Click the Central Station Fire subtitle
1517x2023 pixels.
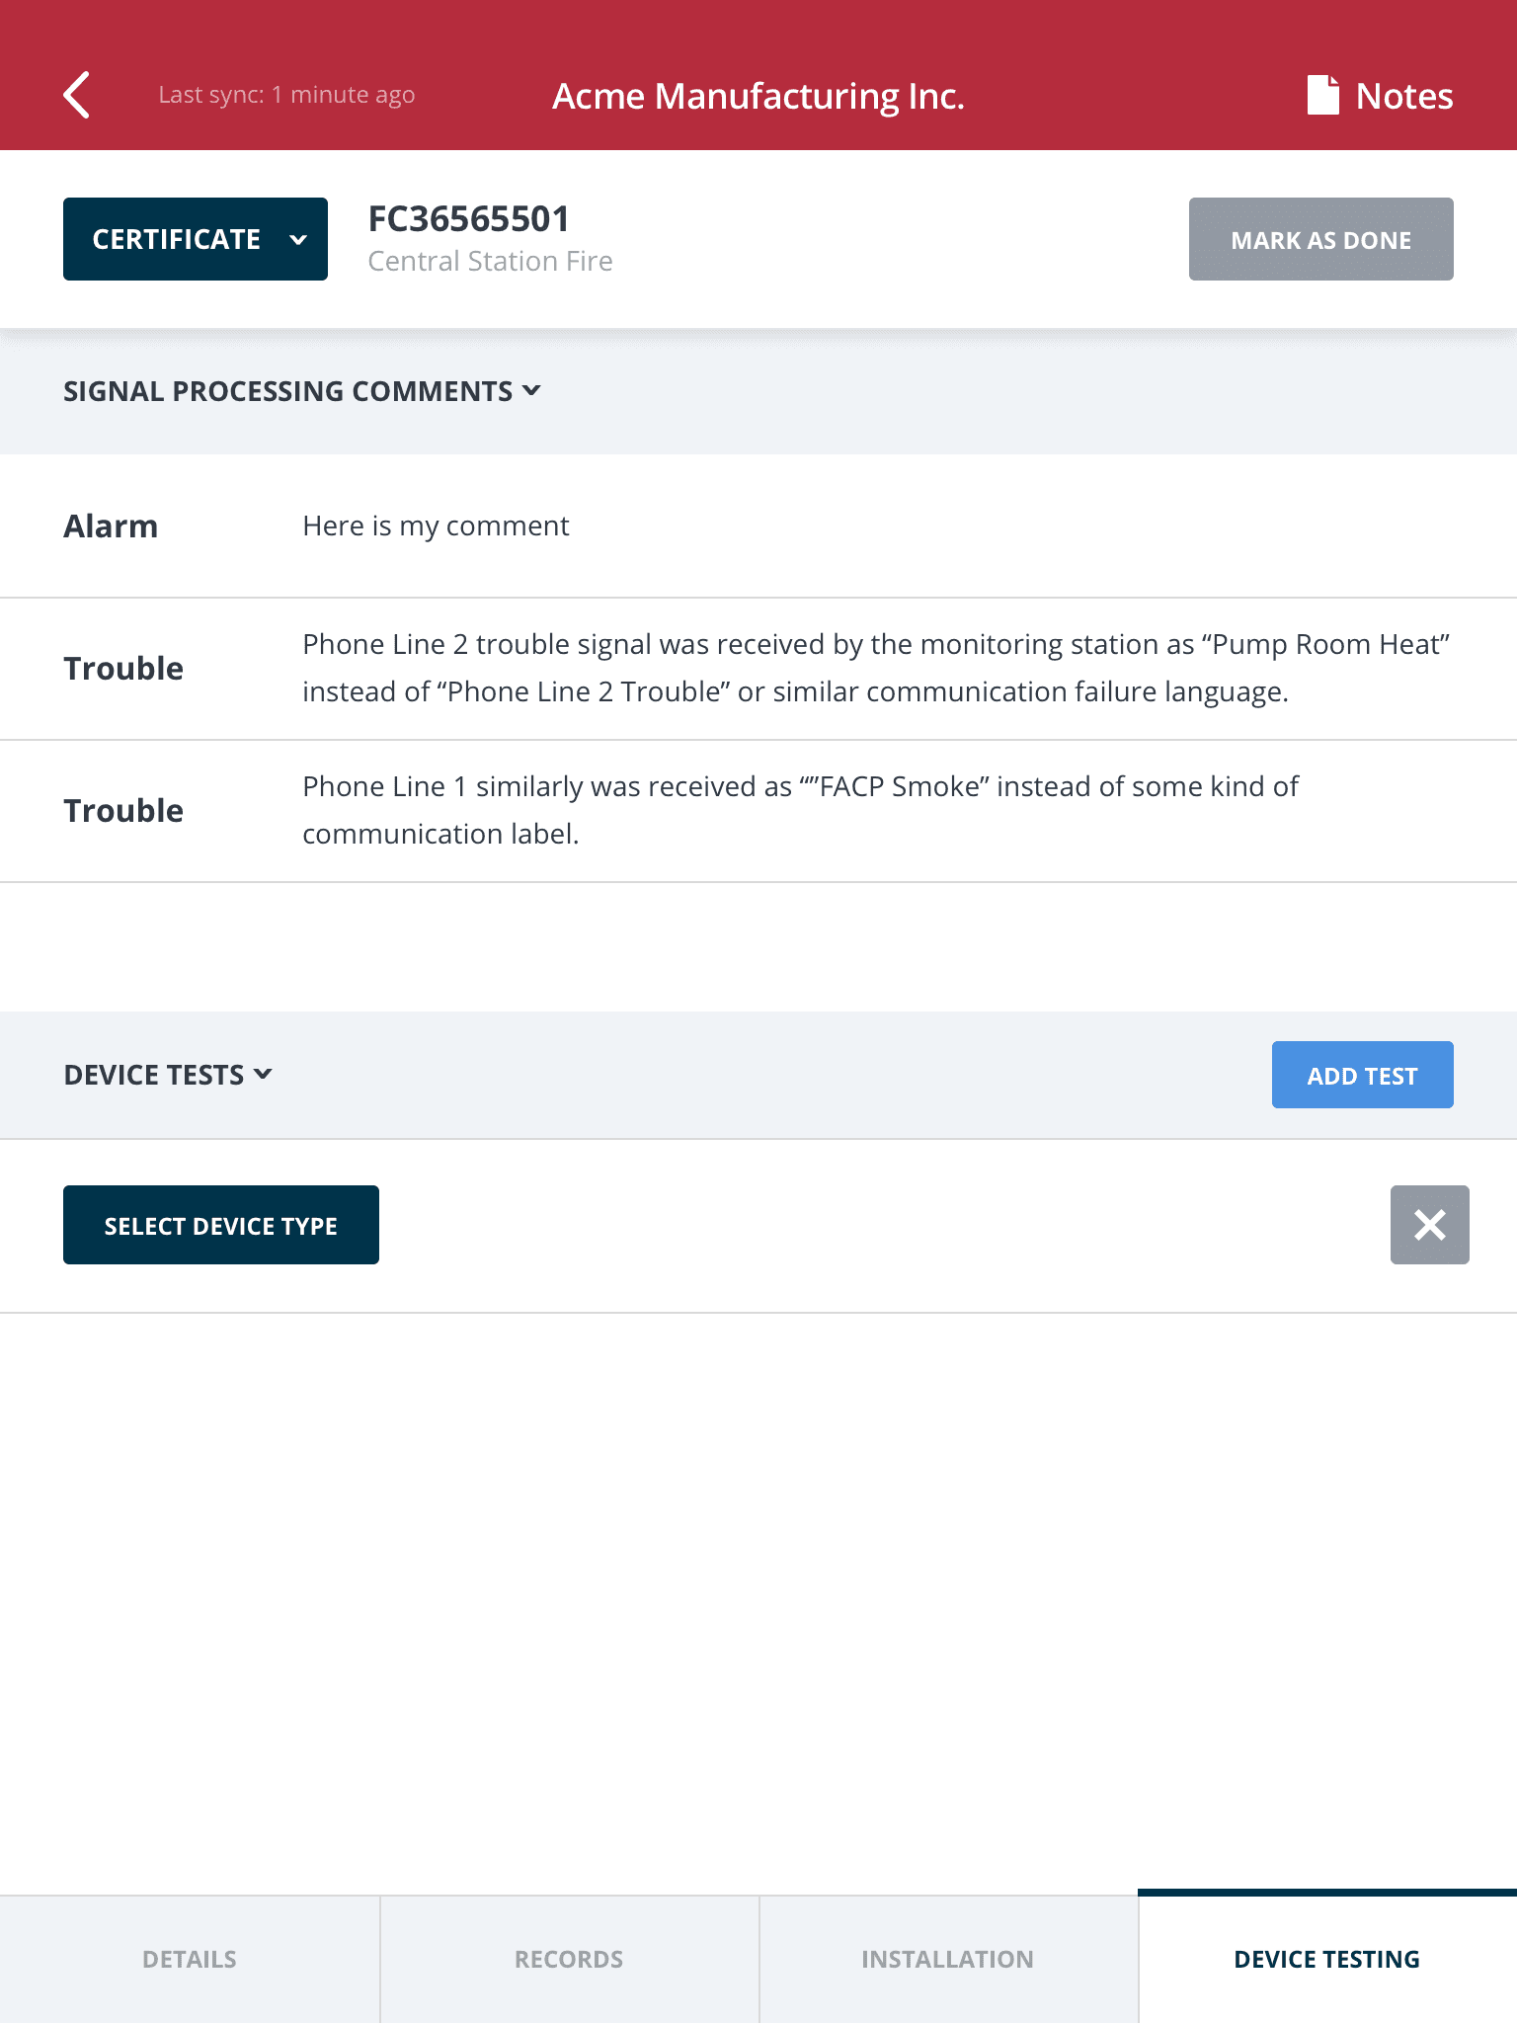point(490,261)
